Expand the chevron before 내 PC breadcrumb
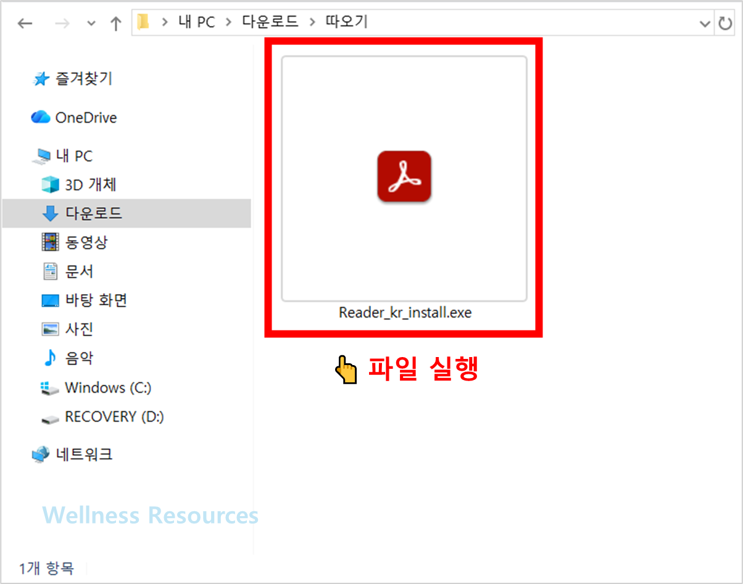Viewport: 743px width, 584px height. 165,23
